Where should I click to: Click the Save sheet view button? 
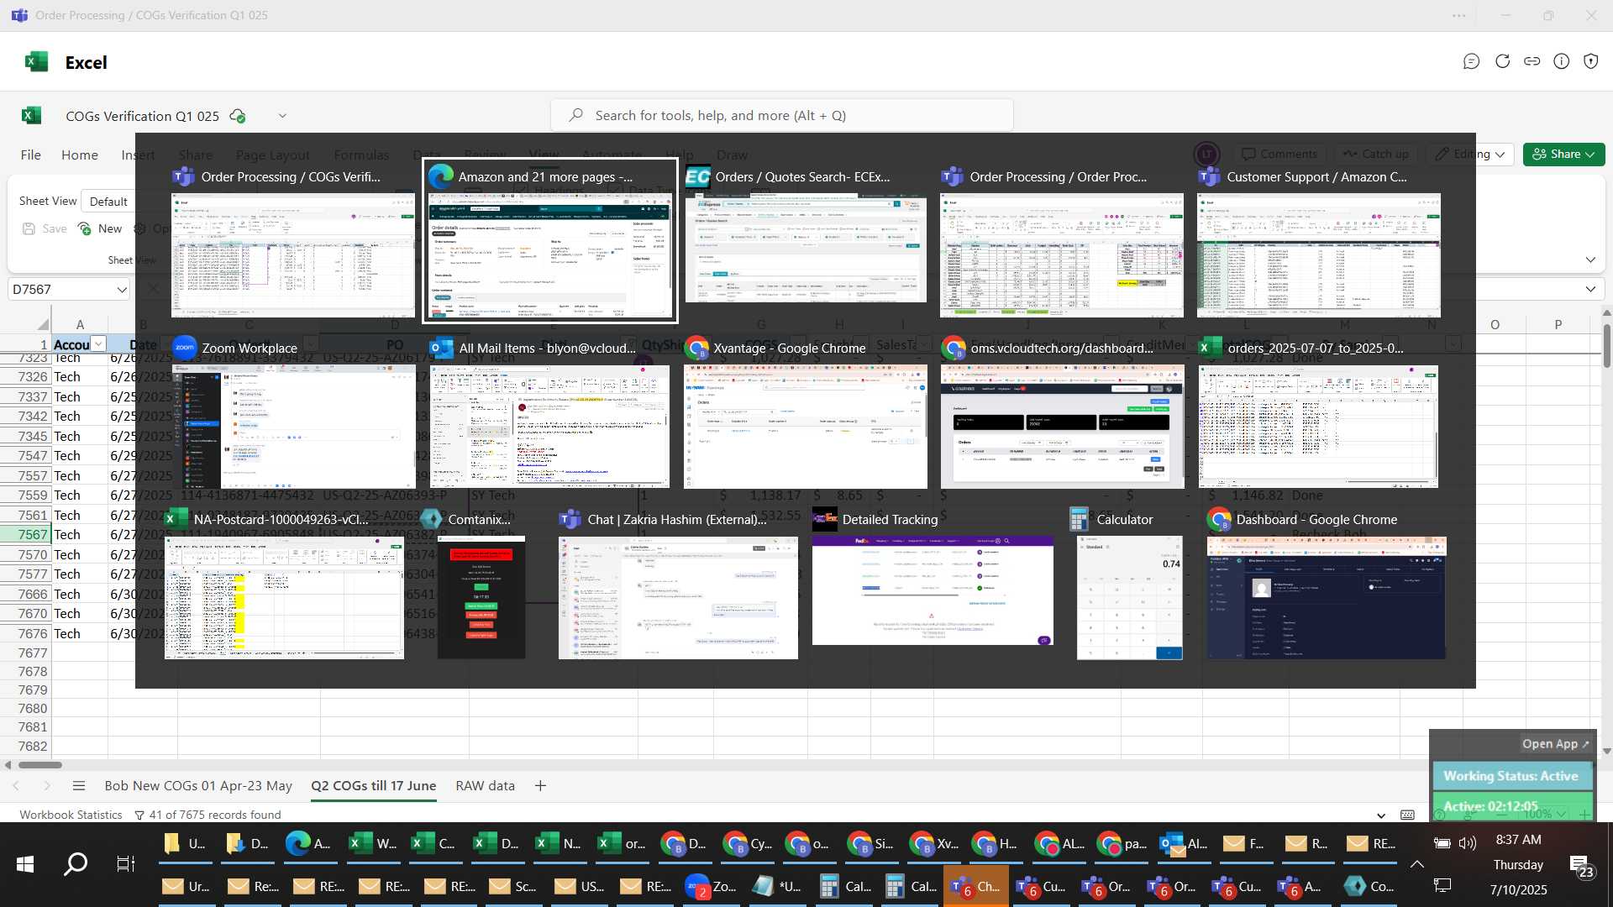(45, 228)
